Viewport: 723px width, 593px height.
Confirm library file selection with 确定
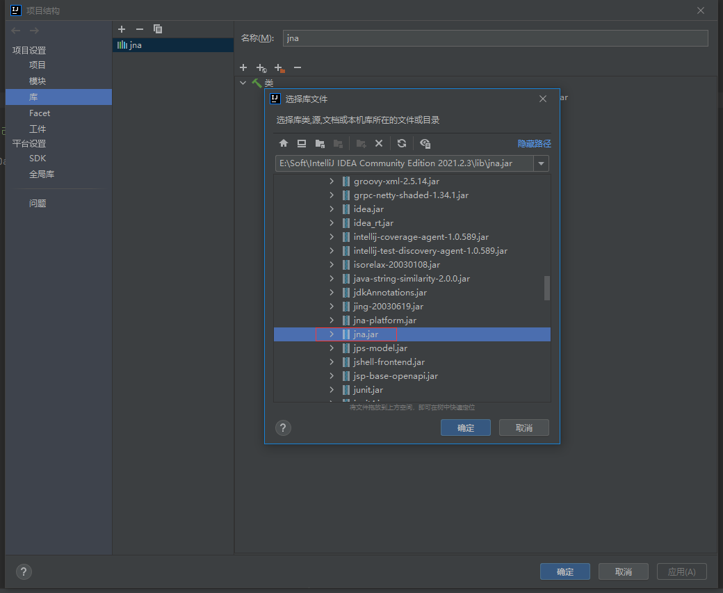coord(466,428)
